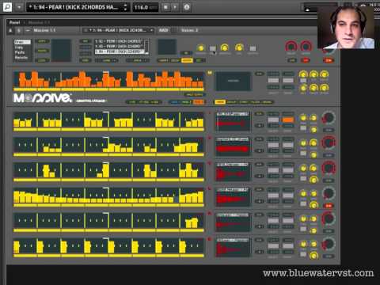Image resolution: width=380 pixels, height=285 pixels.
Task: Click the preset list scrollbar
Action: (x=146, y=47)
